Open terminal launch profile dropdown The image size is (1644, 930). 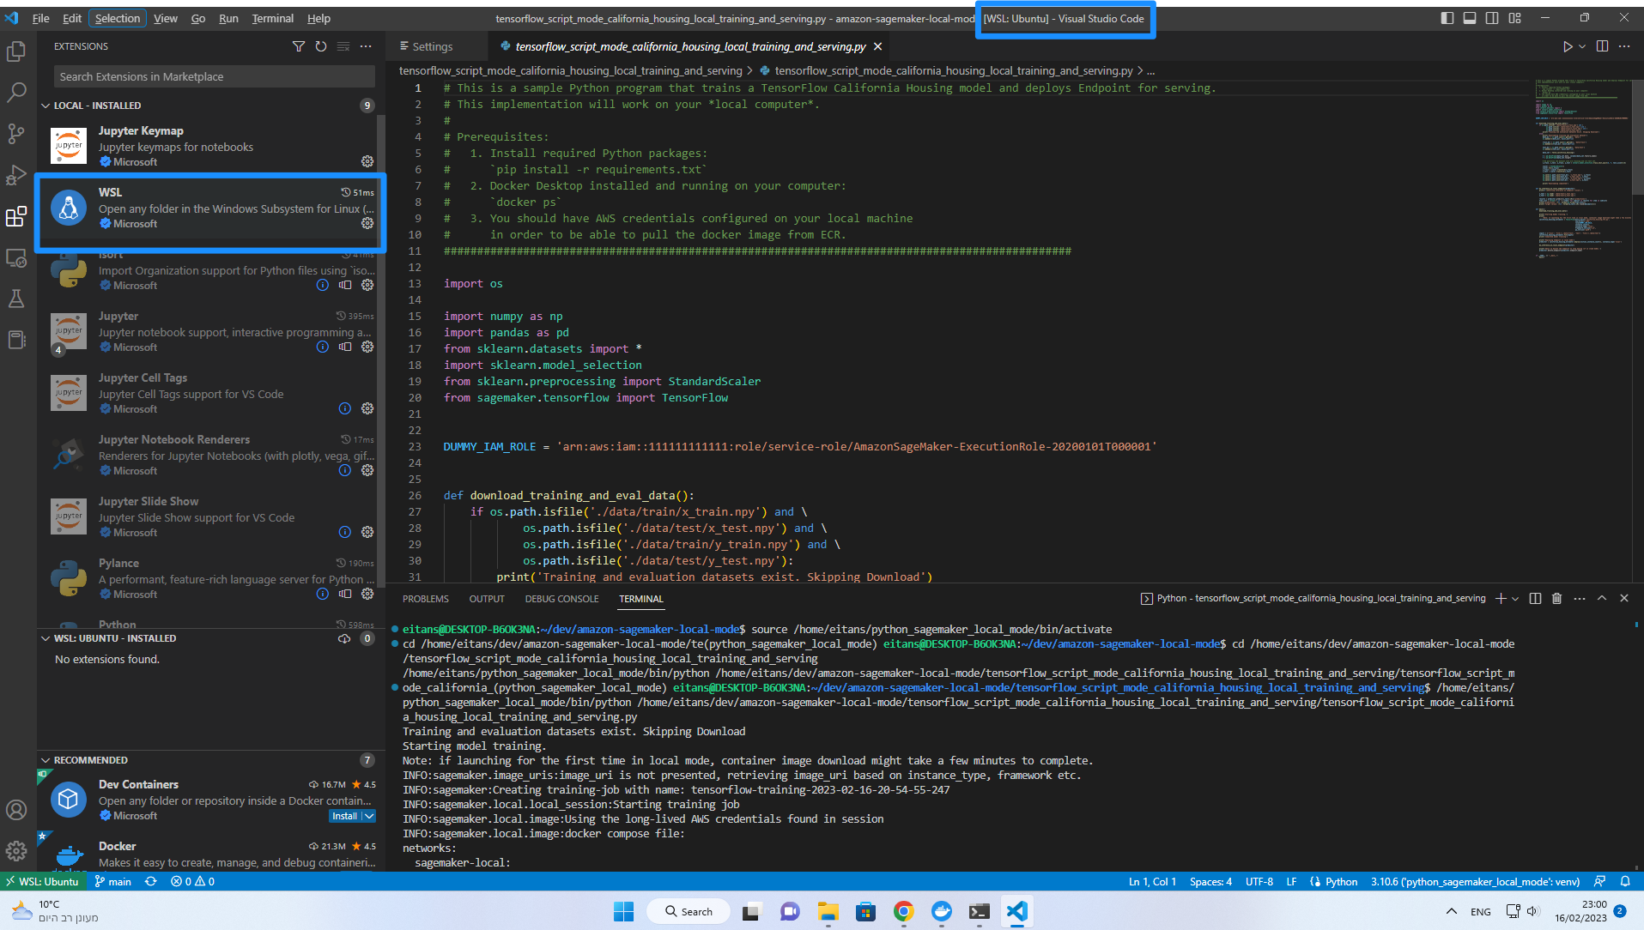coord(1515,599)
